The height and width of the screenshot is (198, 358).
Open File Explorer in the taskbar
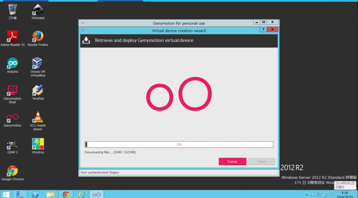point(51,194)
